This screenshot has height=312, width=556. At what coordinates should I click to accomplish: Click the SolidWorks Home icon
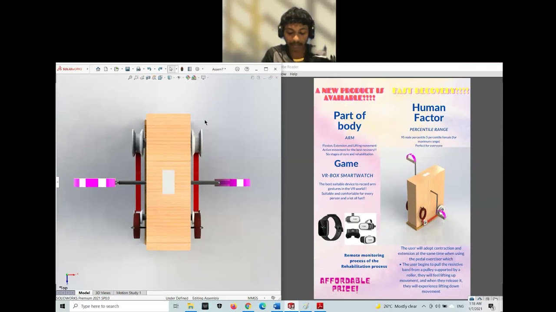pos(98,69)
